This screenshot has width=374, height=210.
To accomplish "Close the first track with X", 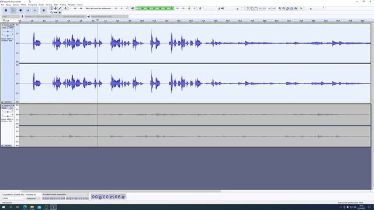I will point(2,25).
